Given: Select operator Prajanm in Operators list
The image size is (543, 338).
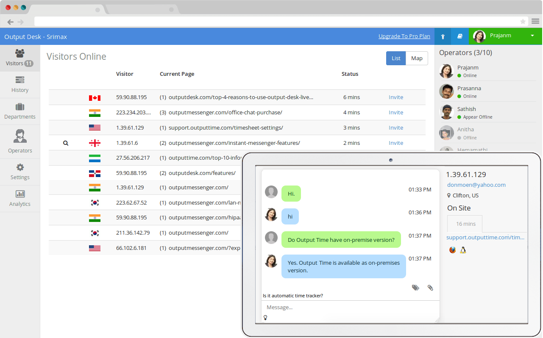Looking at the screenshot, I should point(487,71).
